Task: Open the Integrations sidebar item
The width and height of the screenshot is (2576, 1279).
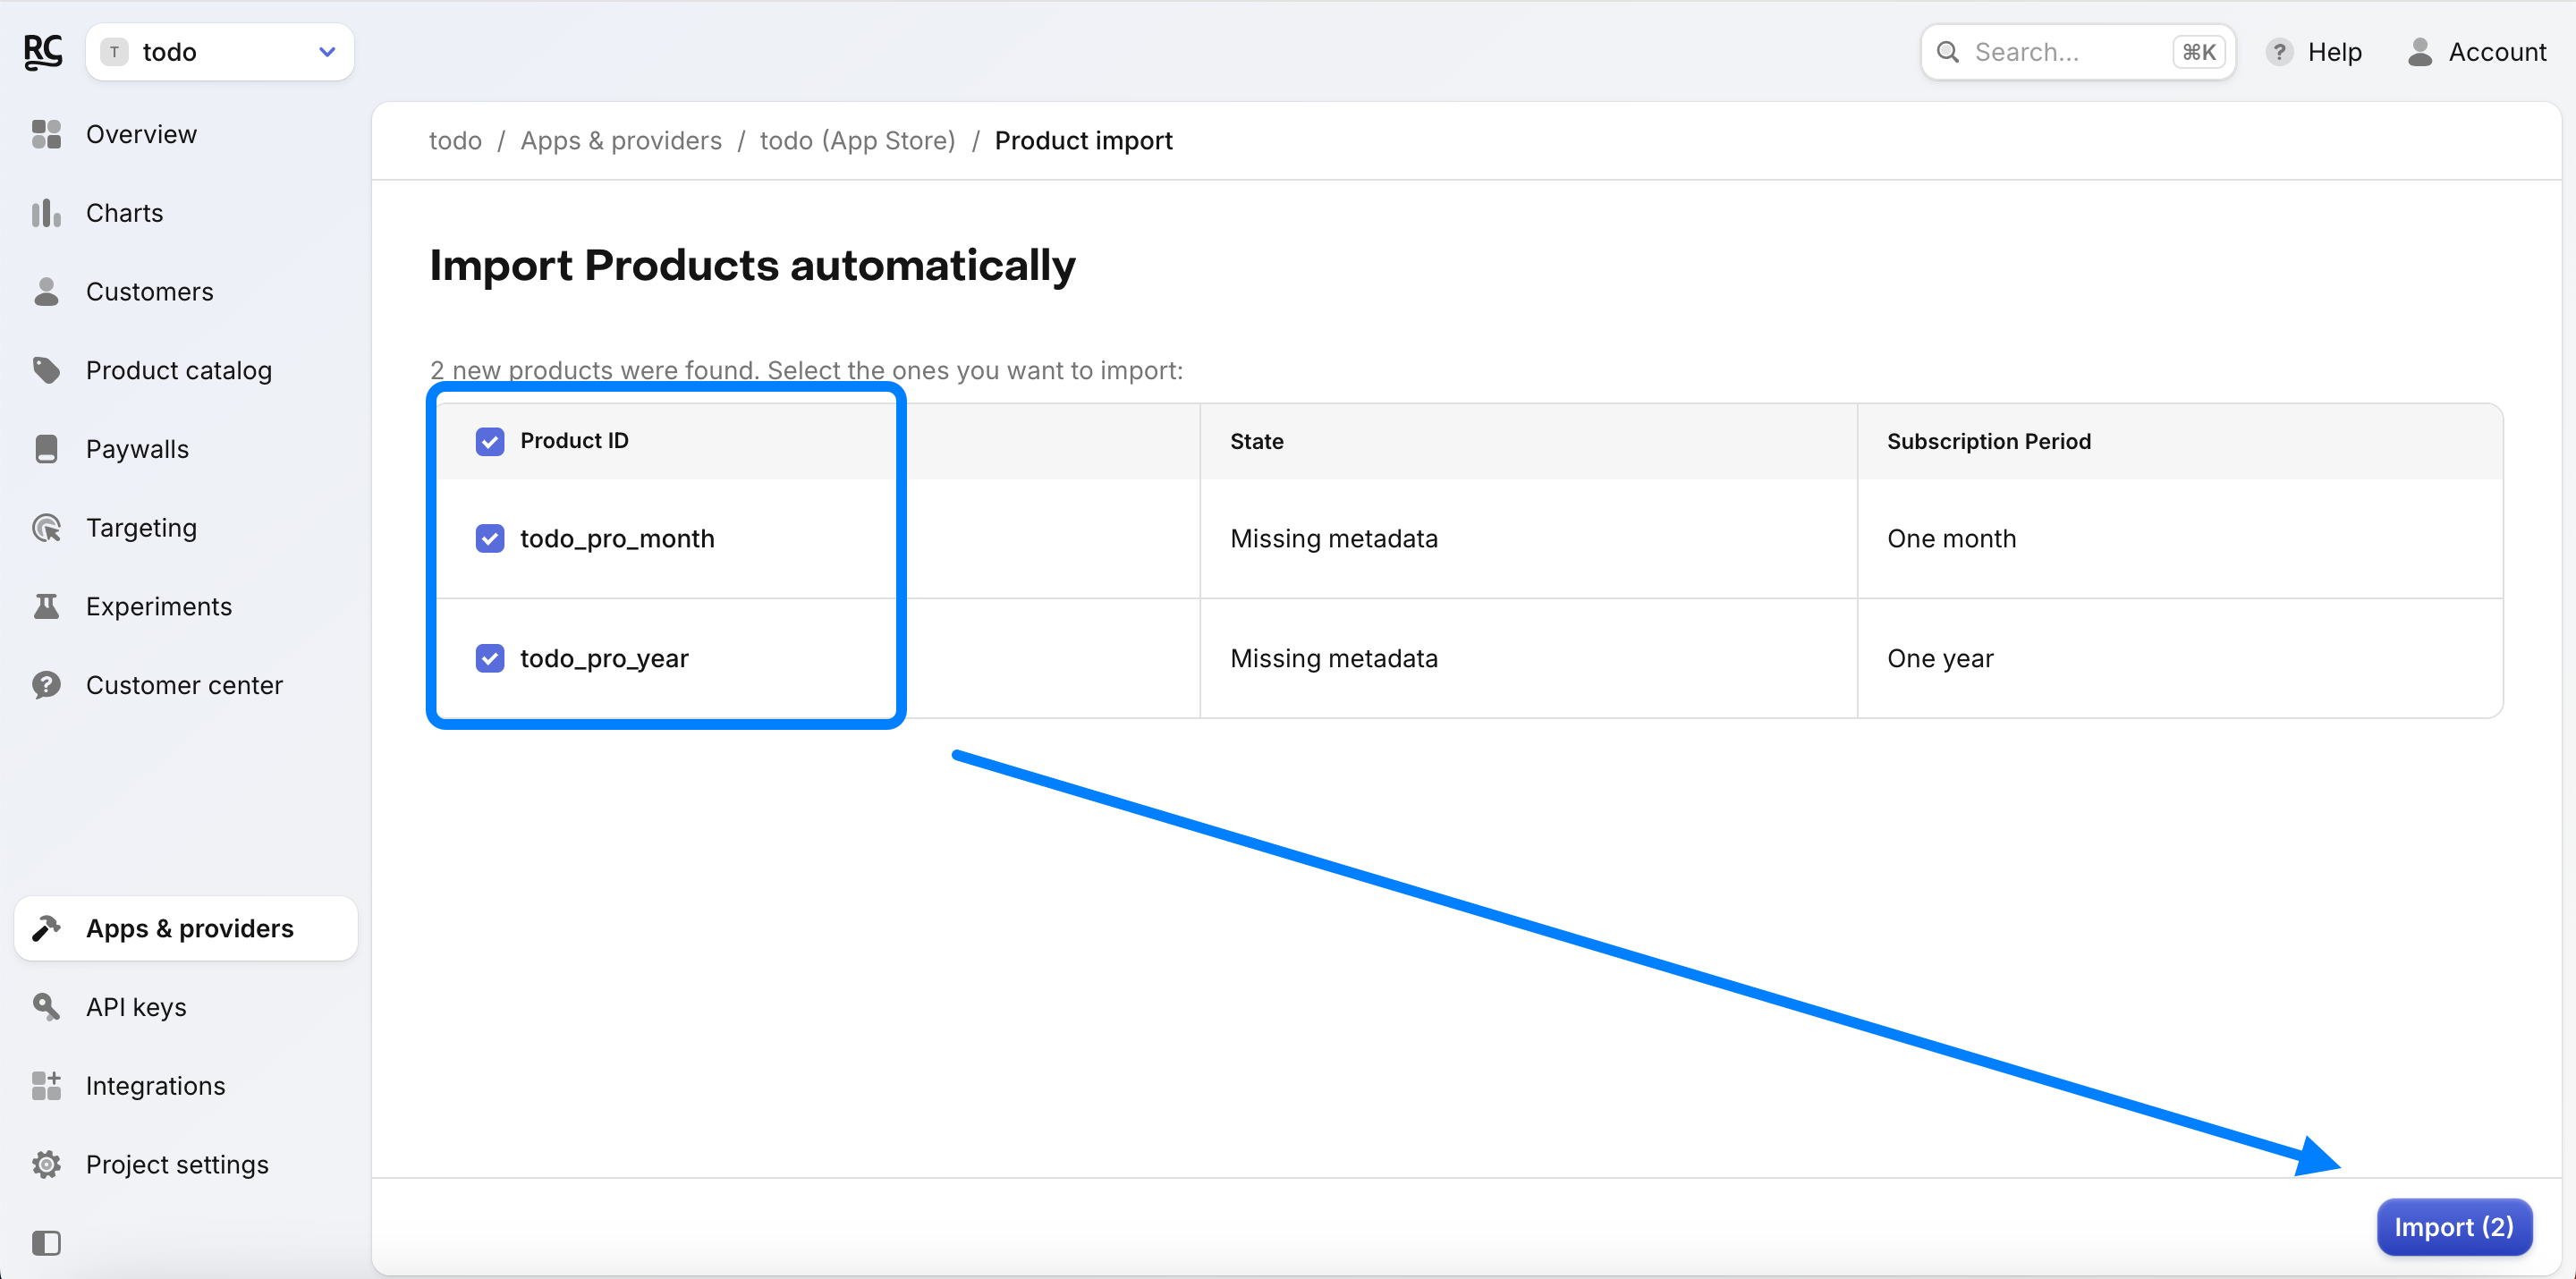Action: 155,1085
